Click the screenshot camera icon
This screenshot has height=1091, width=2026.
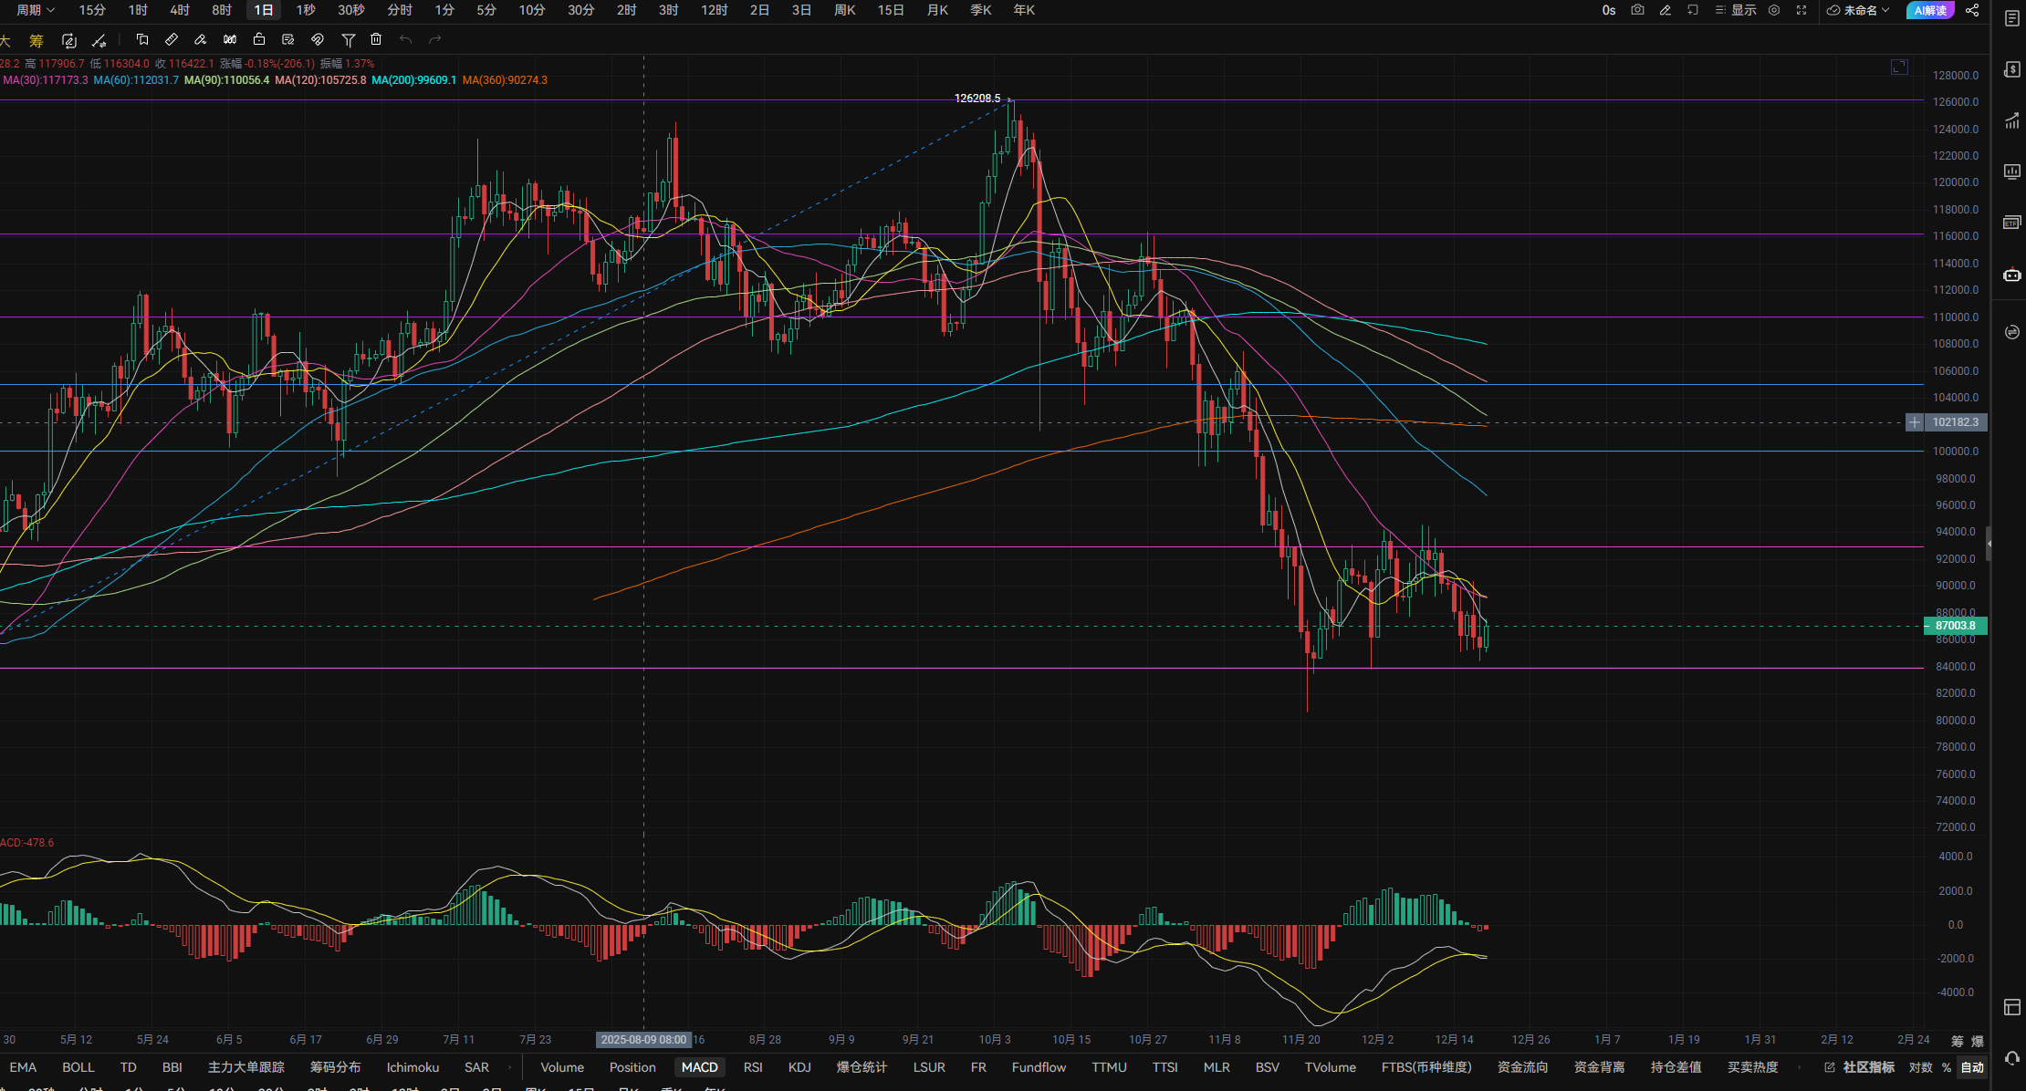click(x=1637, y=10)
